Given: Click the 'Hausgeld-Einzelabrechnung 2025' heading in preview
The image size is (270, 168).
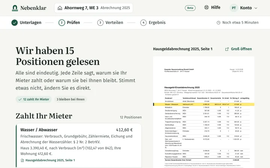Looking at the screenshot, I should pyautogui.click(x=182, y=87).
